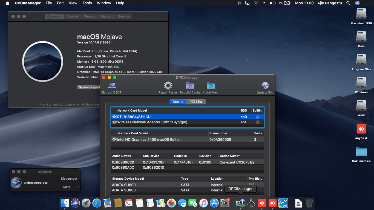Click the volume icon in menu bar

pos(272,3)
